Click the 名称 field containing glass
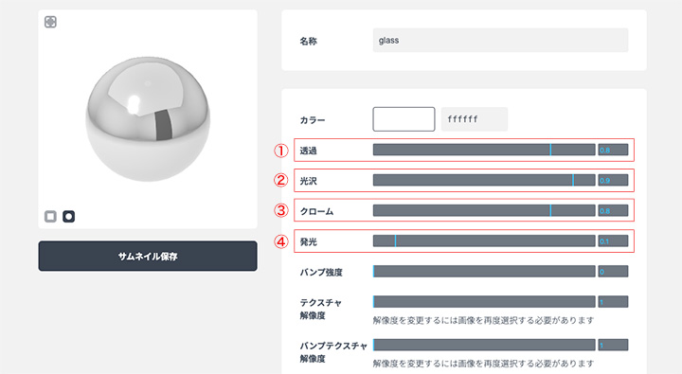The image size is (682, 374). coord(500,40)
